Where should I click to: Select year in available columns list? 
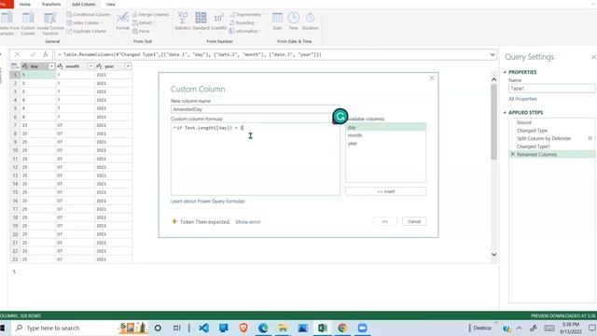point(385,143)
